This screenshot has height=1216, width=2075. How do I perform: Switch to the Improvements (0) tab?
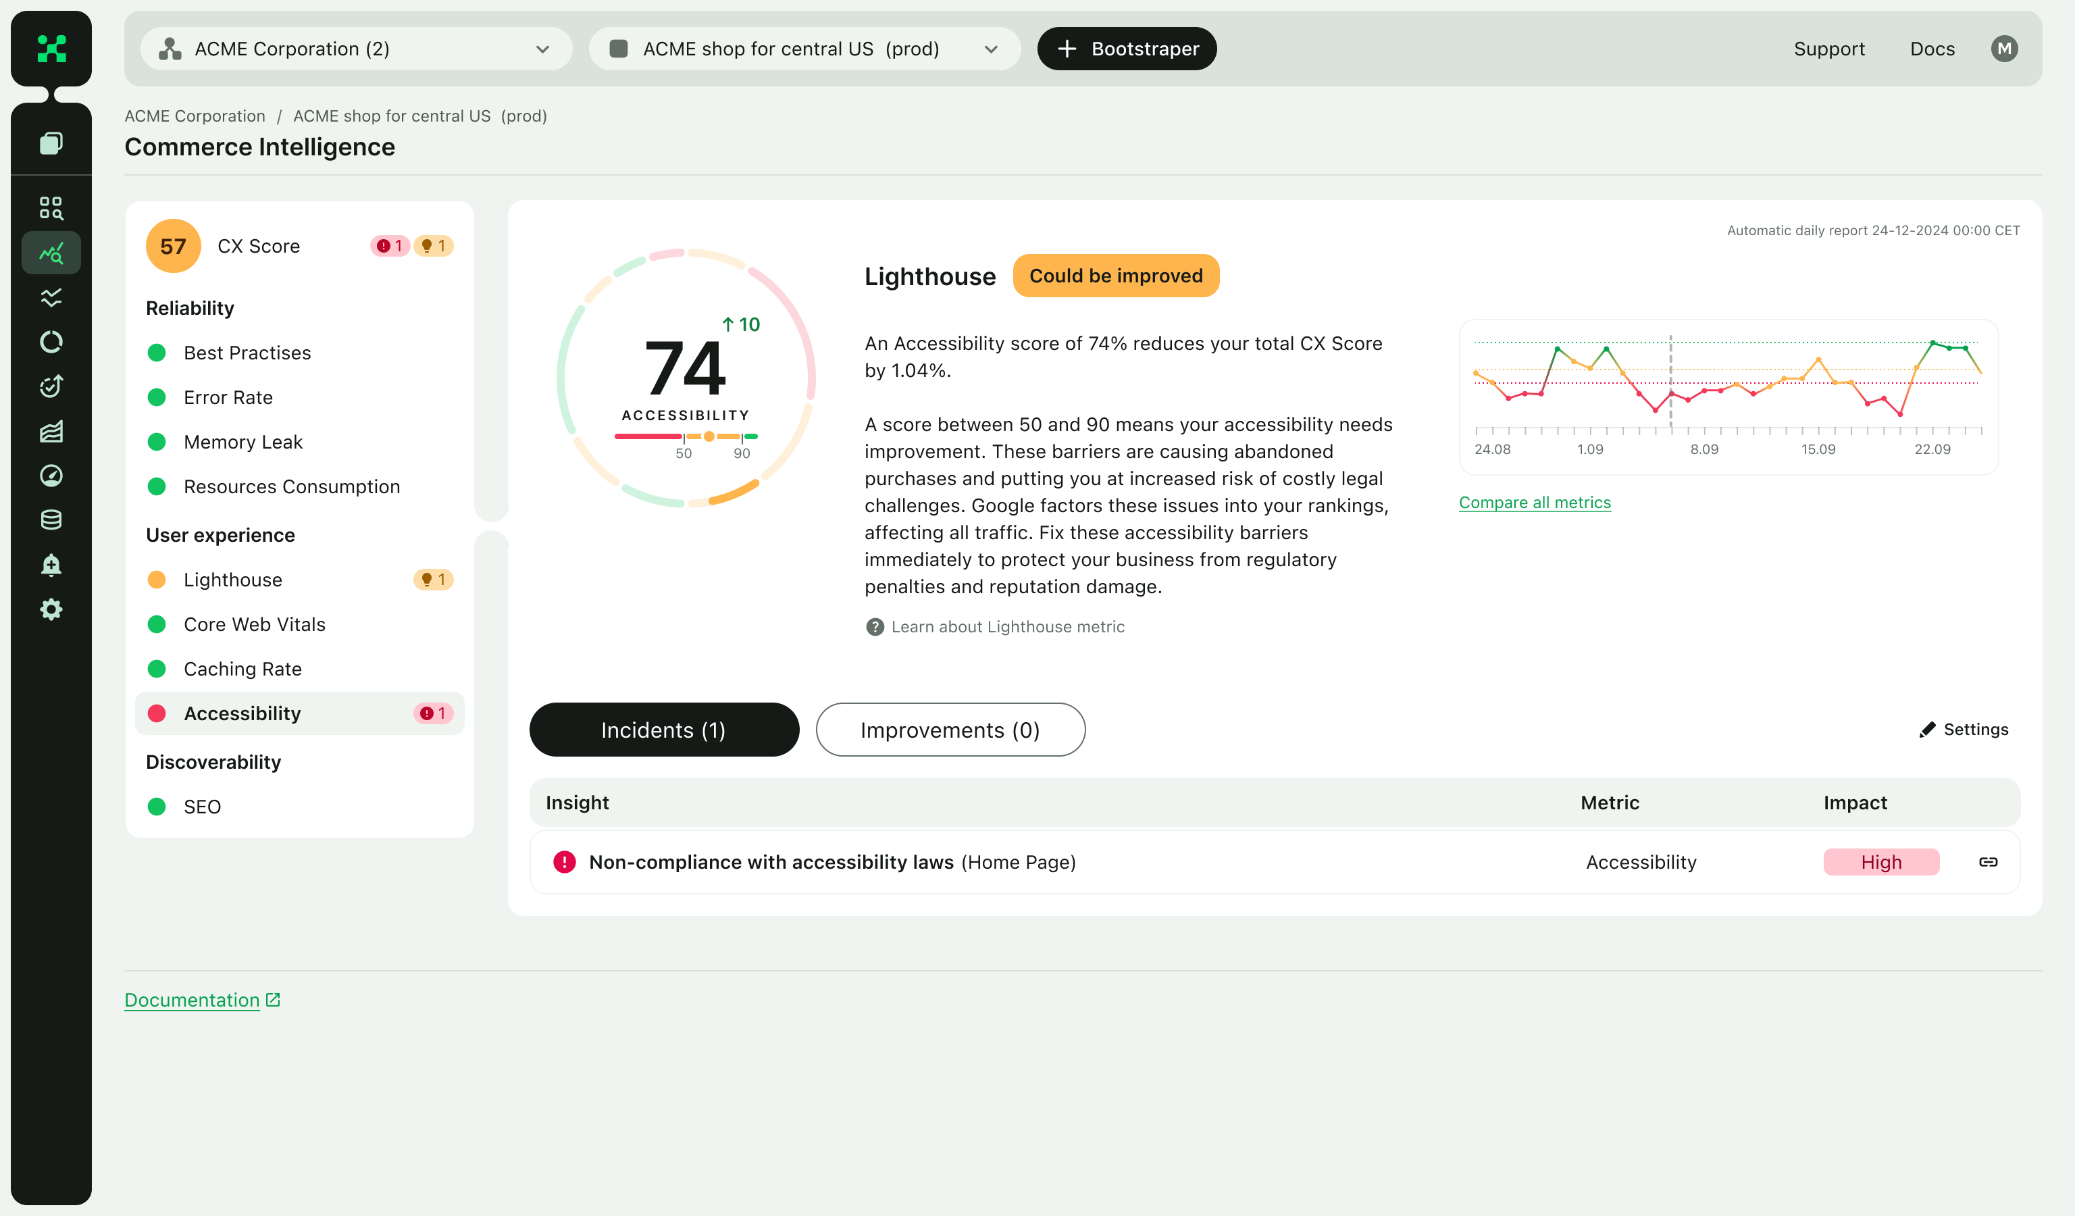click(950, 730)
